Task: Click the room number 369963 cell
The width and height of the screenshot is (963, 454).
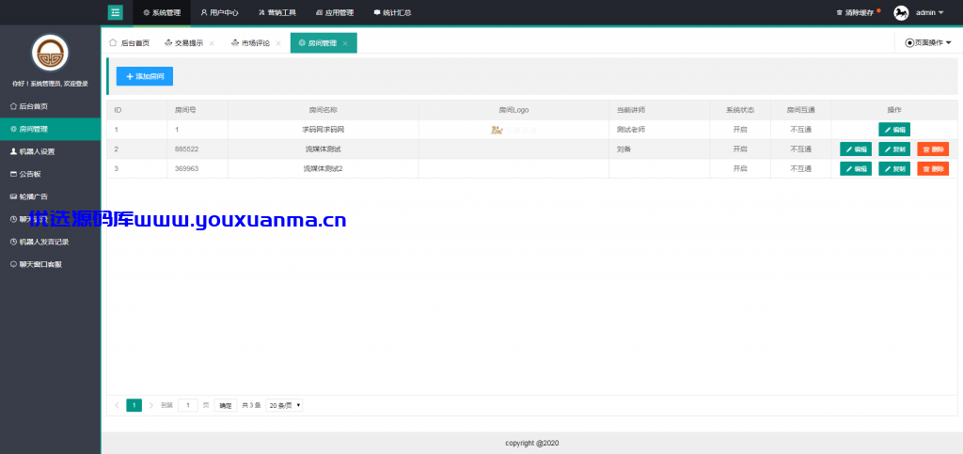Action: tap(197, 168)
